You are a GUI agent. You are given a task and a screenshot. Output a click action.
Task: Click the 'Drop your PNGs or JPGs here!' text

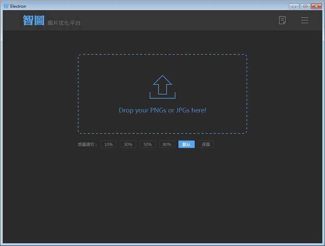tap(163, 110)
